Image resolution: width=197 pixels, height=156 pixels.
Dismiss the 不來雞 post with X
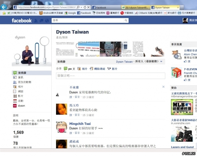(163, 87)
